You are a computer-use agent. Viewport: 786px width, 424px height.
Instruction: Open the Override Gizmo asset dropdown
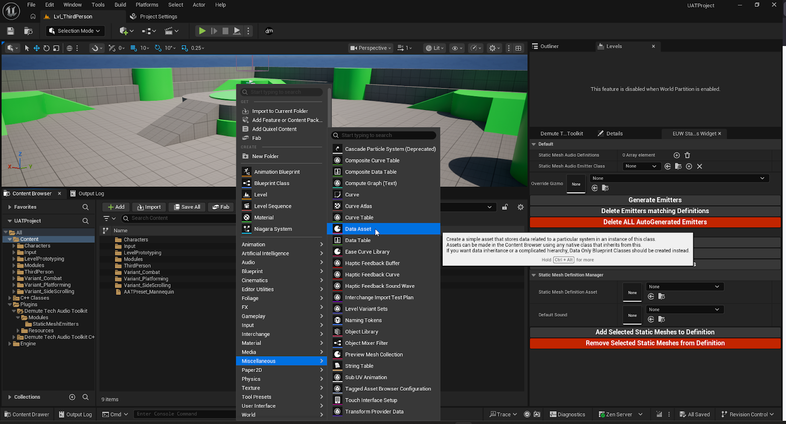pos(679,178)
